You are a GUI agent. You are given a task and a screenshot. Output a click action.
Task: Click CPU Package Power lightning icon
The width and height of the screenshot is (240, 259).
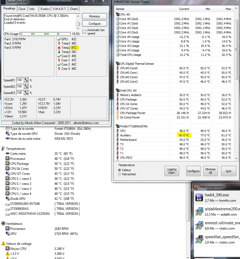click(118, 113)
